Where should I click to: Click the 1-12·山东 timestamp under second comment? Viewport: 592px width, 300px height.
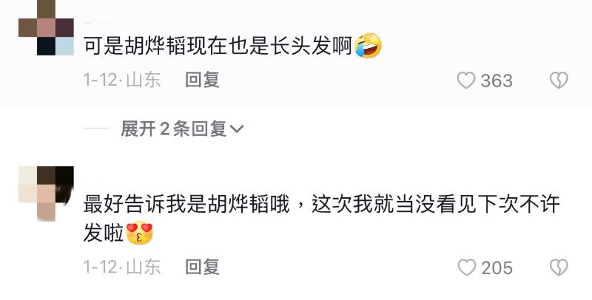122,267
